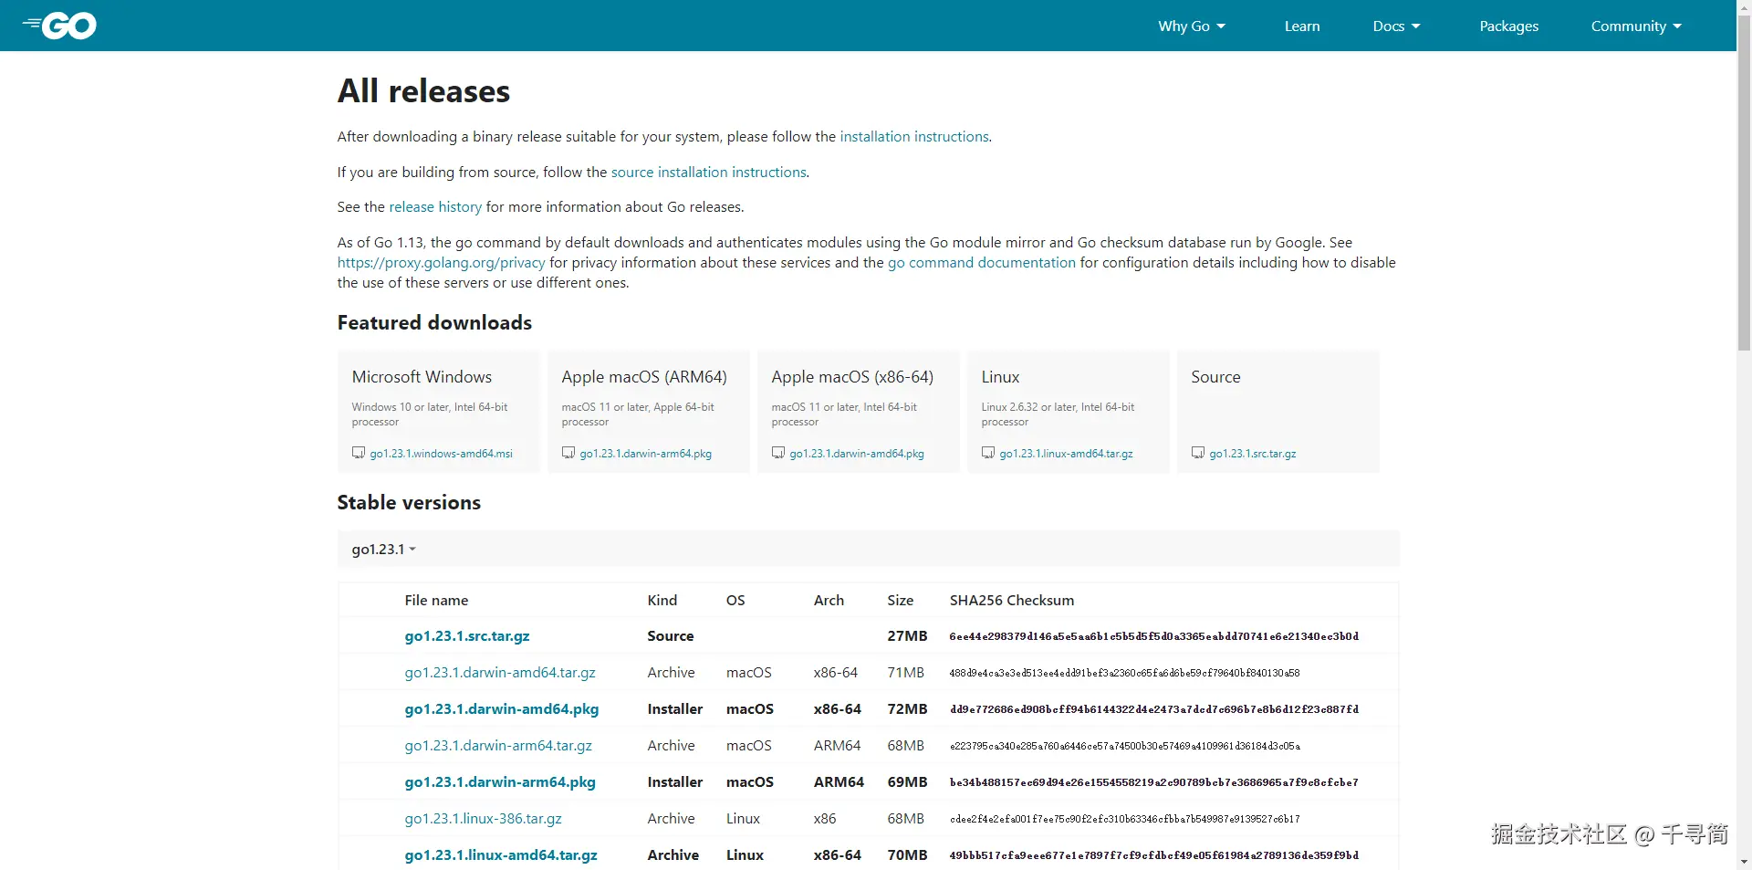Image resolution: width=1752 pixels, height=870 pixels.
Task: Click the "Kind" column header
Action: 662,600
